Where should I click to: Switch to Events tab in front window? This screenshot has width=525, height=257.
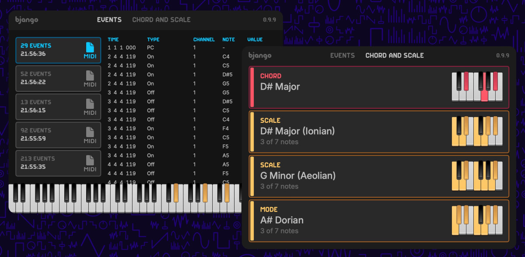(342, 56)
